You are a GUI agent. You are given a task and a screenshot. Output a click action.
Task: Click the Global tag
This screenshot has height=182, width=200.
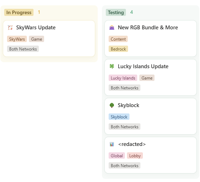click(x=117, y=155)
